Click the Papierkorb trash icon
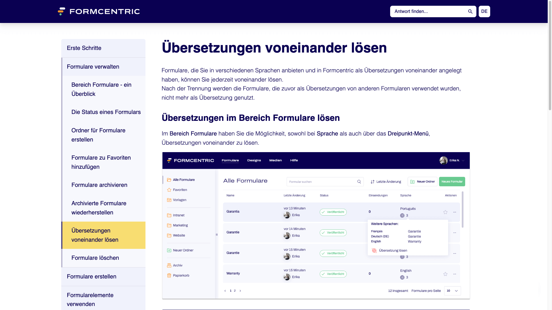This screenshot has height=310, width=552. point(169,276)
